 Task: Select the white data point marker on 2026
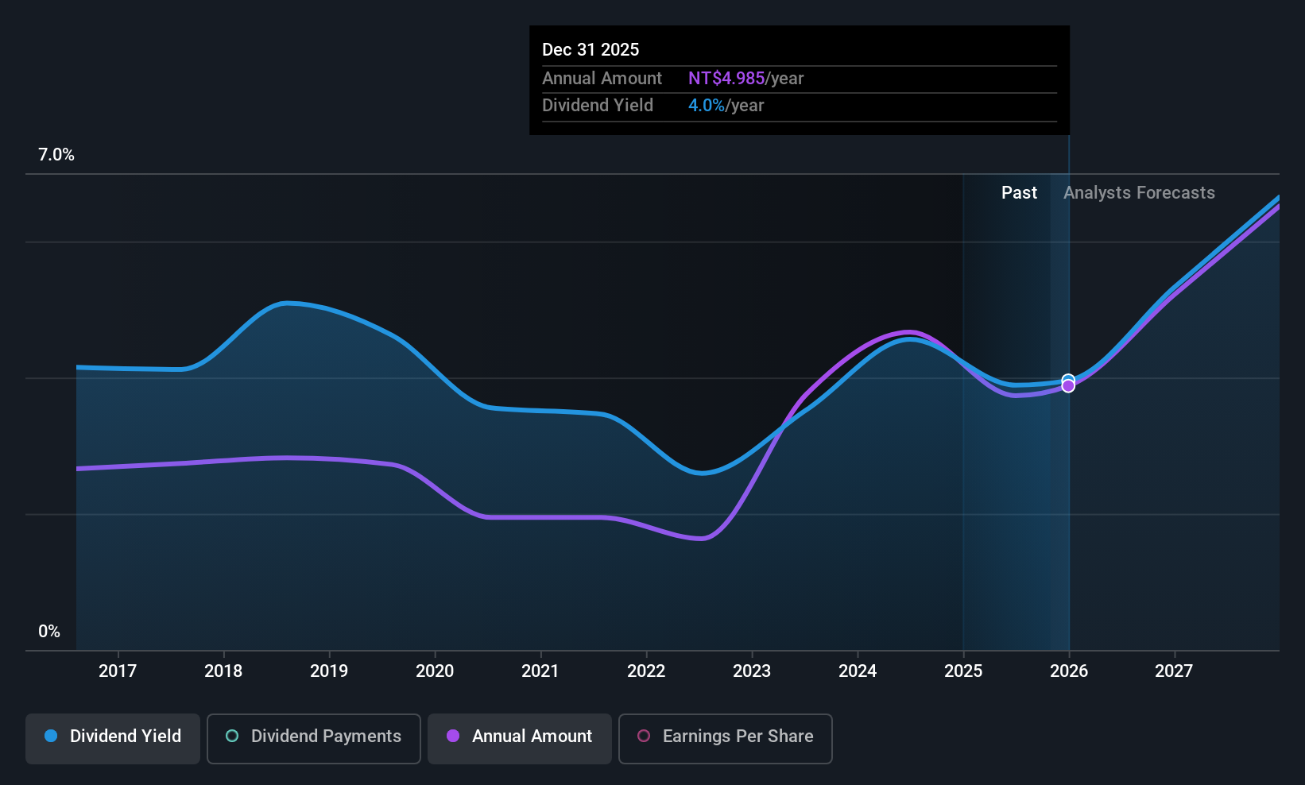coord(1067,379)
